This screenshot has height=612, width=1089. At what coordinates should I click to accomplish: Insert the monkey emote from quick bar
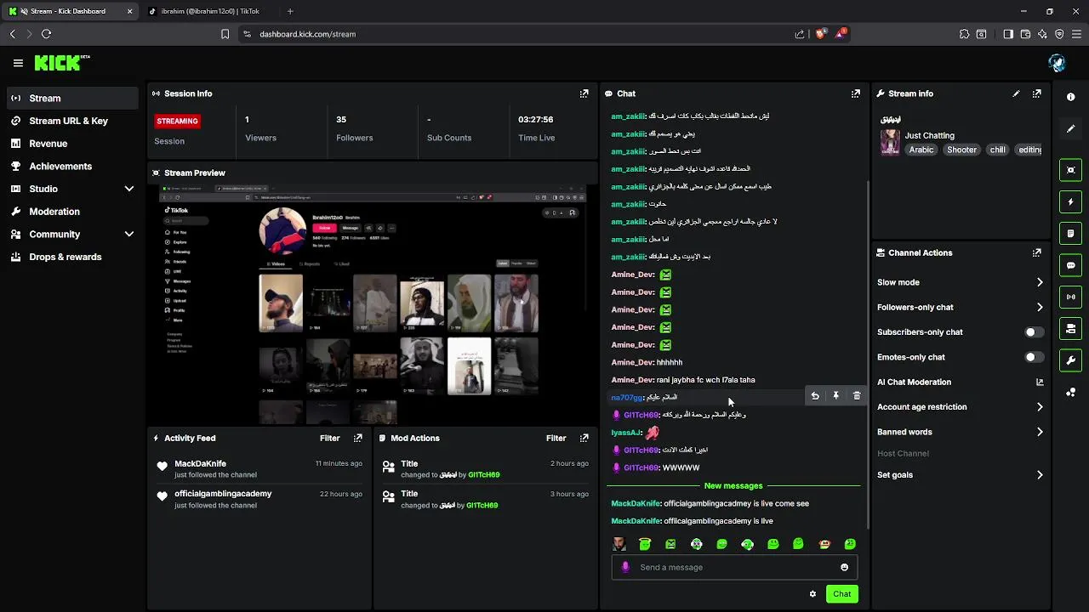pos(824,544)
